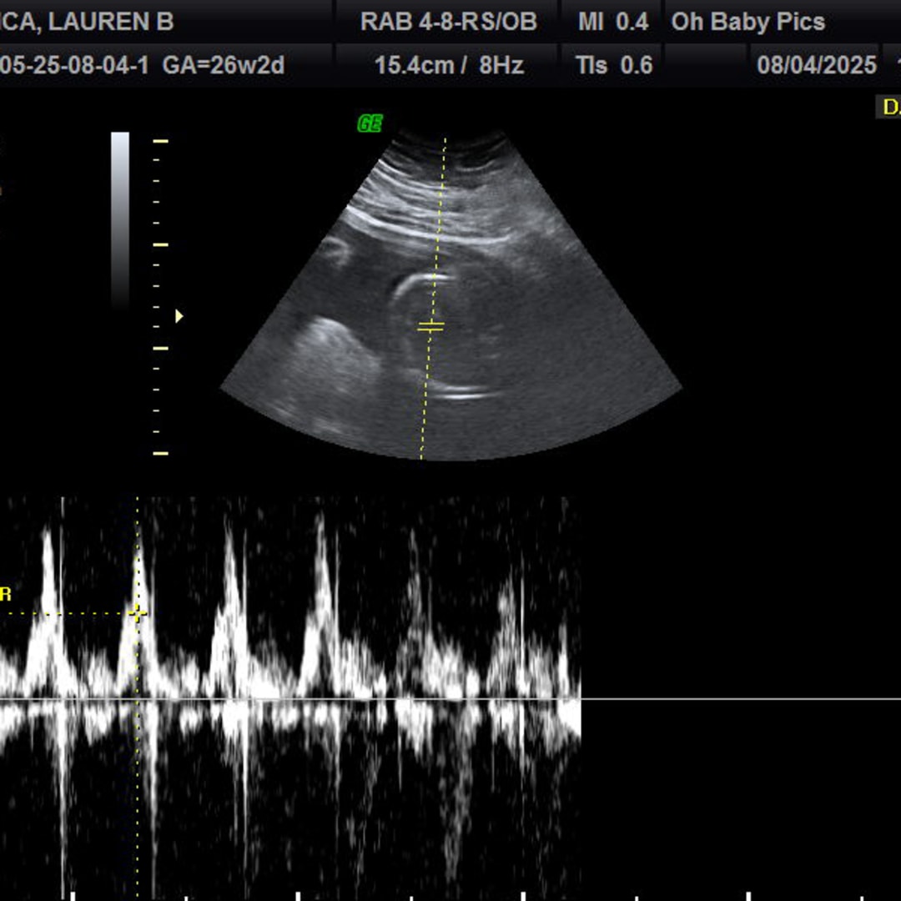Click the bottom tick of the depth scale

160,453
